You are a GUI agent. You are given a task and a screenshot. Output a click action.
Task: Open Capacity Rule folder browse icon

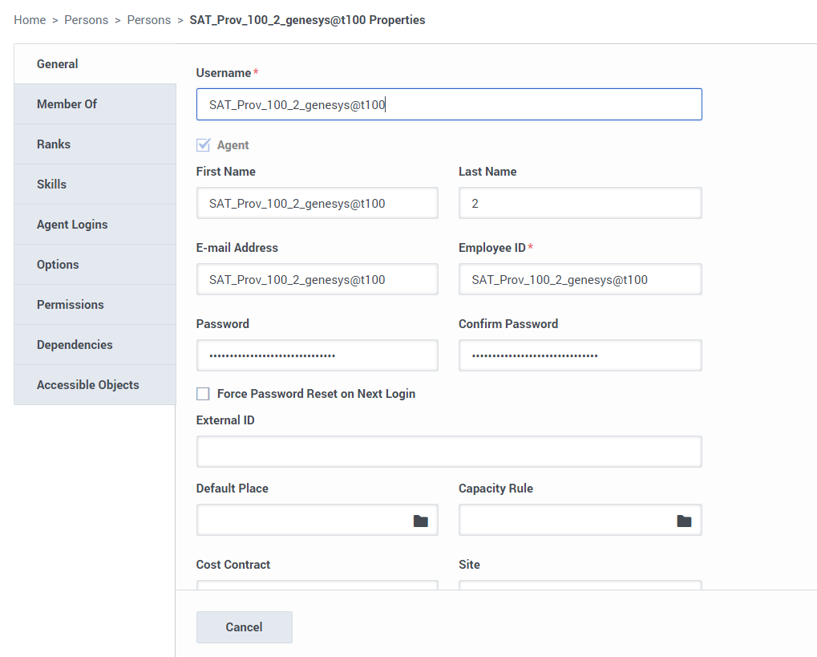click(684, 521)
